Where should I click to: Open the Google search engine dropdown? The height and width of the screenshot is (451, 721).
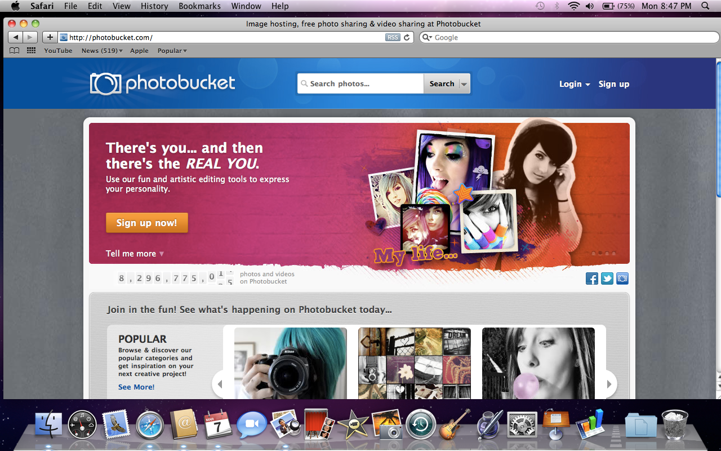point(428,37)
